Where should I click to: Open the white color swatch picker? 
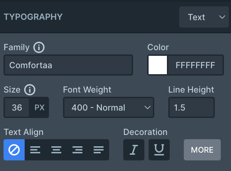click(x=158, y=65)
